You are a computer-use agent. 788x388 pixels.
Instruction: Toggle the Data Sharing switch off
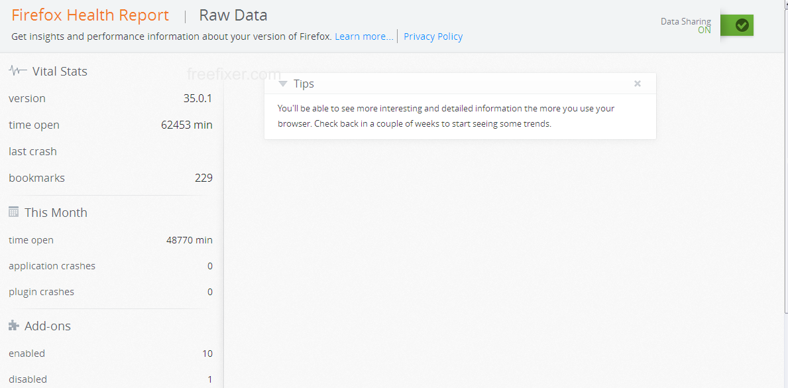click(x=737, y=25)
